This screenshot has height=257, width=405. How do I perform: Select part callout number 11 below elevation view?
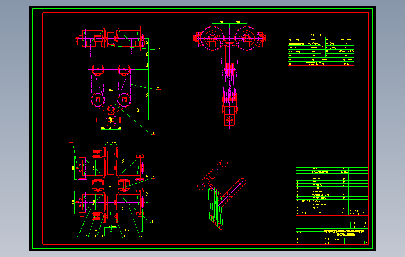tap(153, 133)
